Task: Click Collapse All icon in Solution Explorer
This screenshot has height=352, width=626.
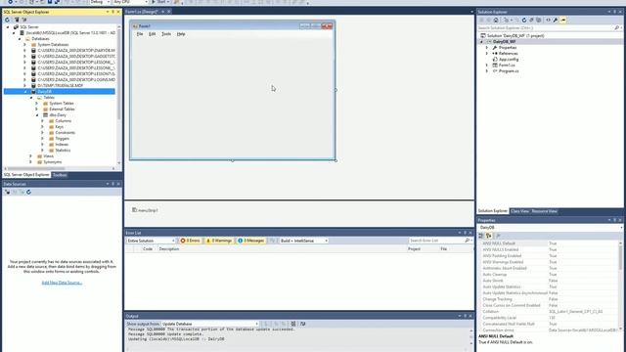Action: [531, 20]
